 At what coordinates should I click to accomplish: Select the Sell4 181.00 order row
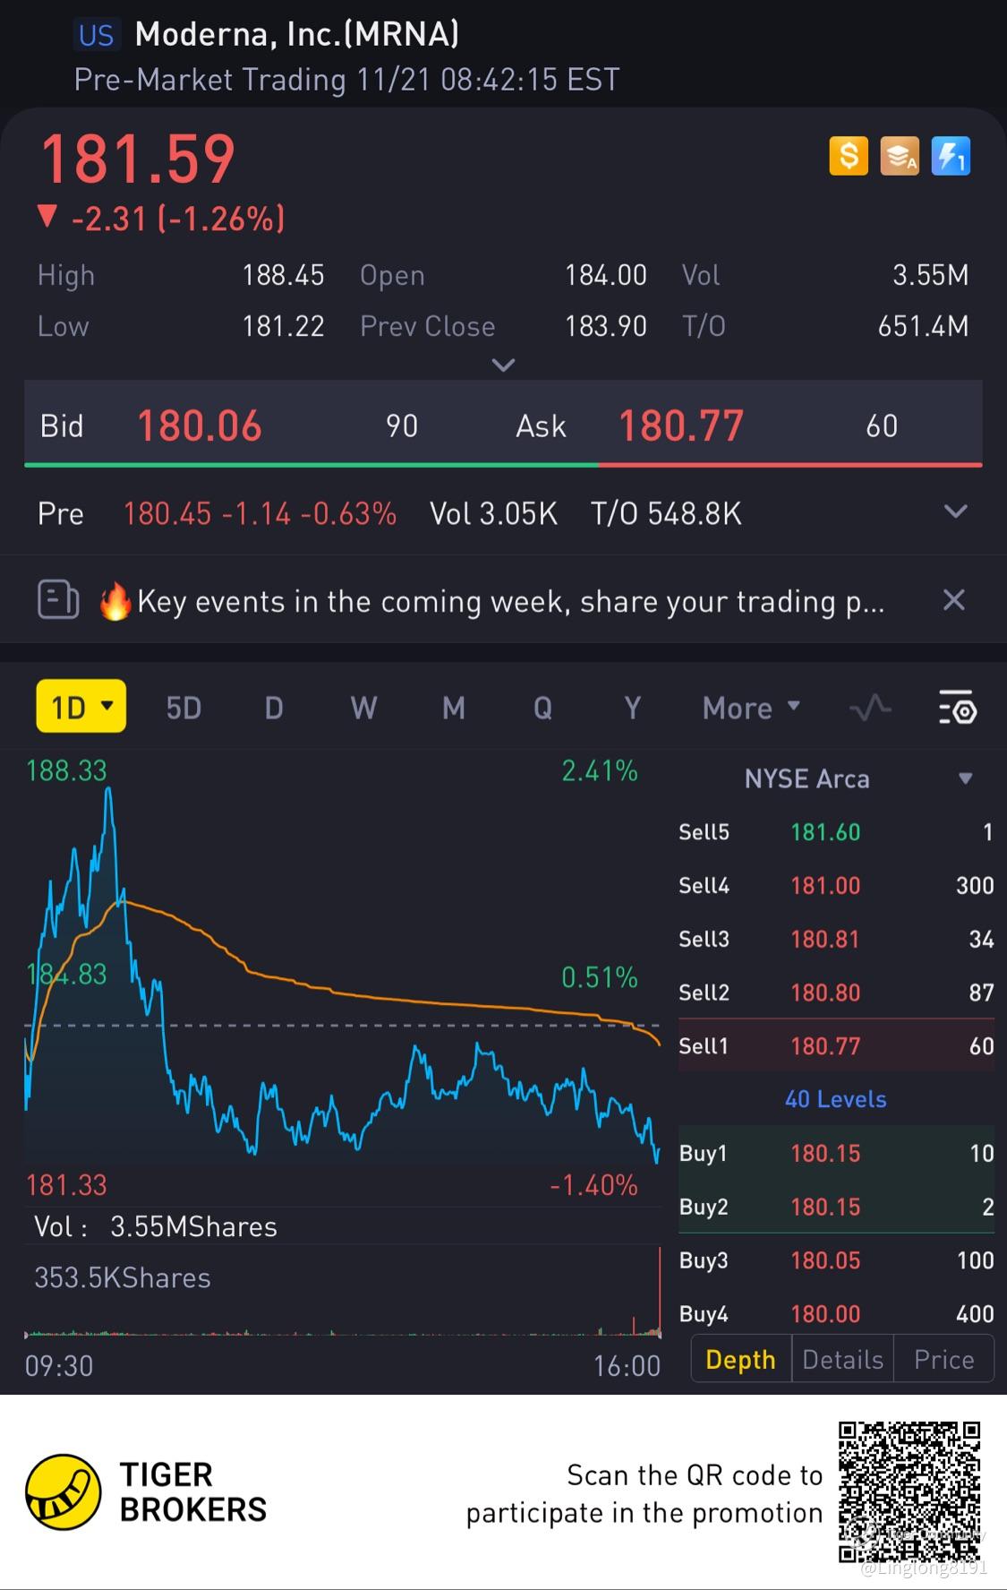pyautogui.click(x=836, y=886)
